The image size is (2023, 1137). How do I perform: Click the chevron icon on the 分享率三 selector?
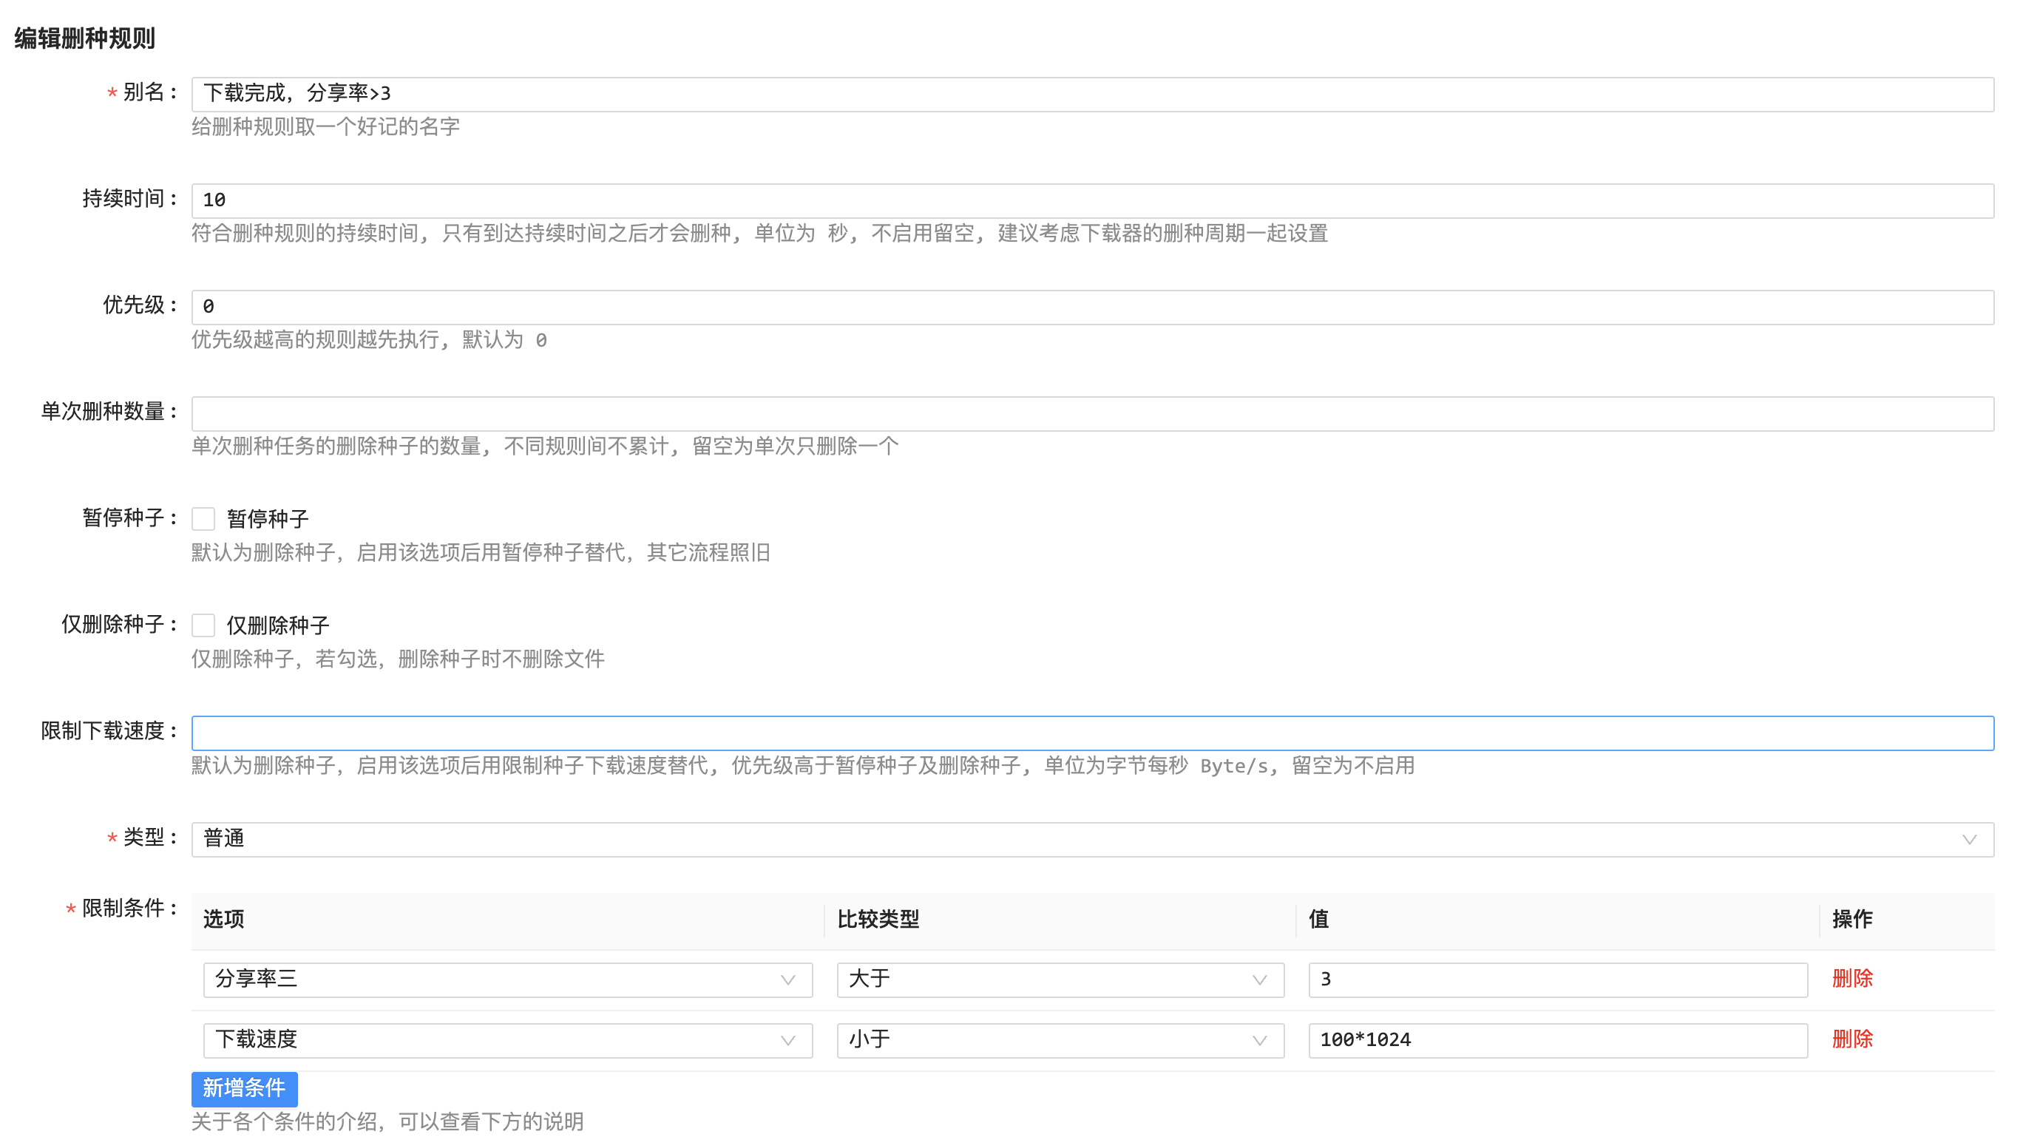pos(787,980)
